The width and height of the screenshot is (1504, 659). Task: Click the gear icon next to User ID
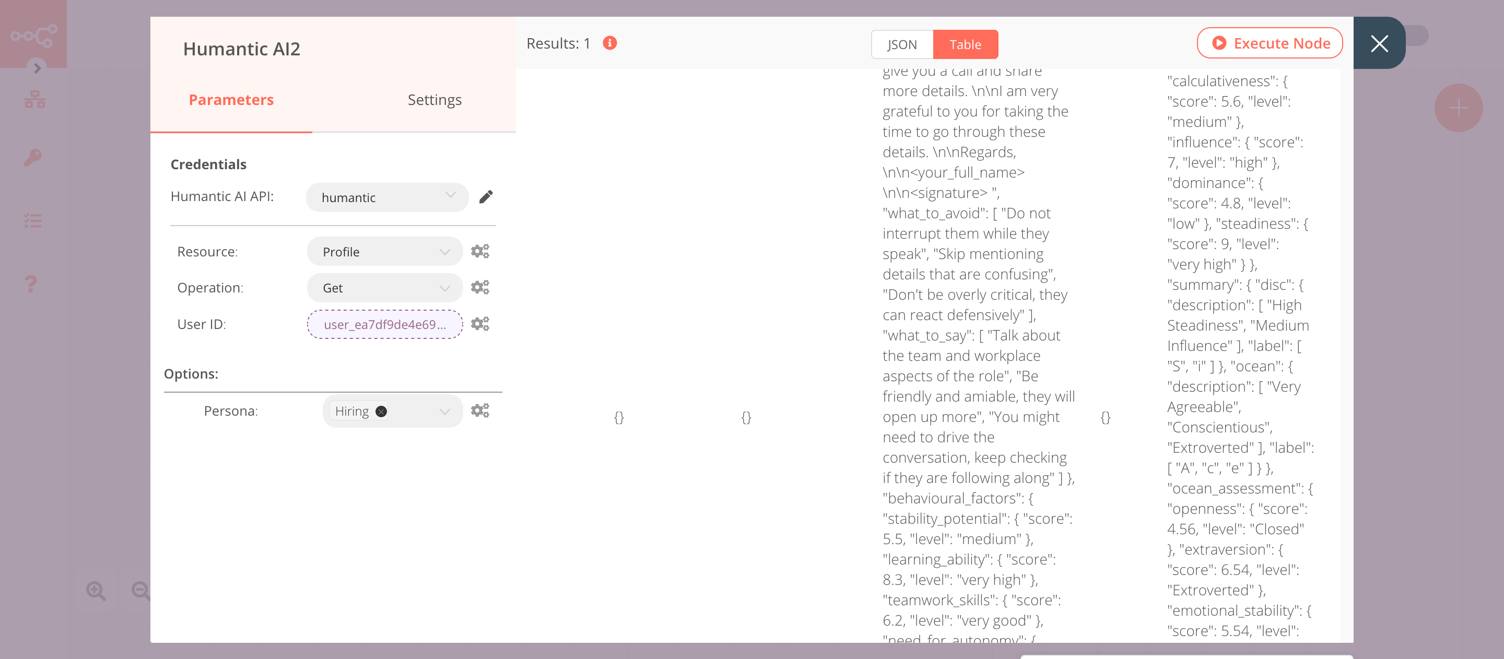pyautogui.click(x=481, y=324)
